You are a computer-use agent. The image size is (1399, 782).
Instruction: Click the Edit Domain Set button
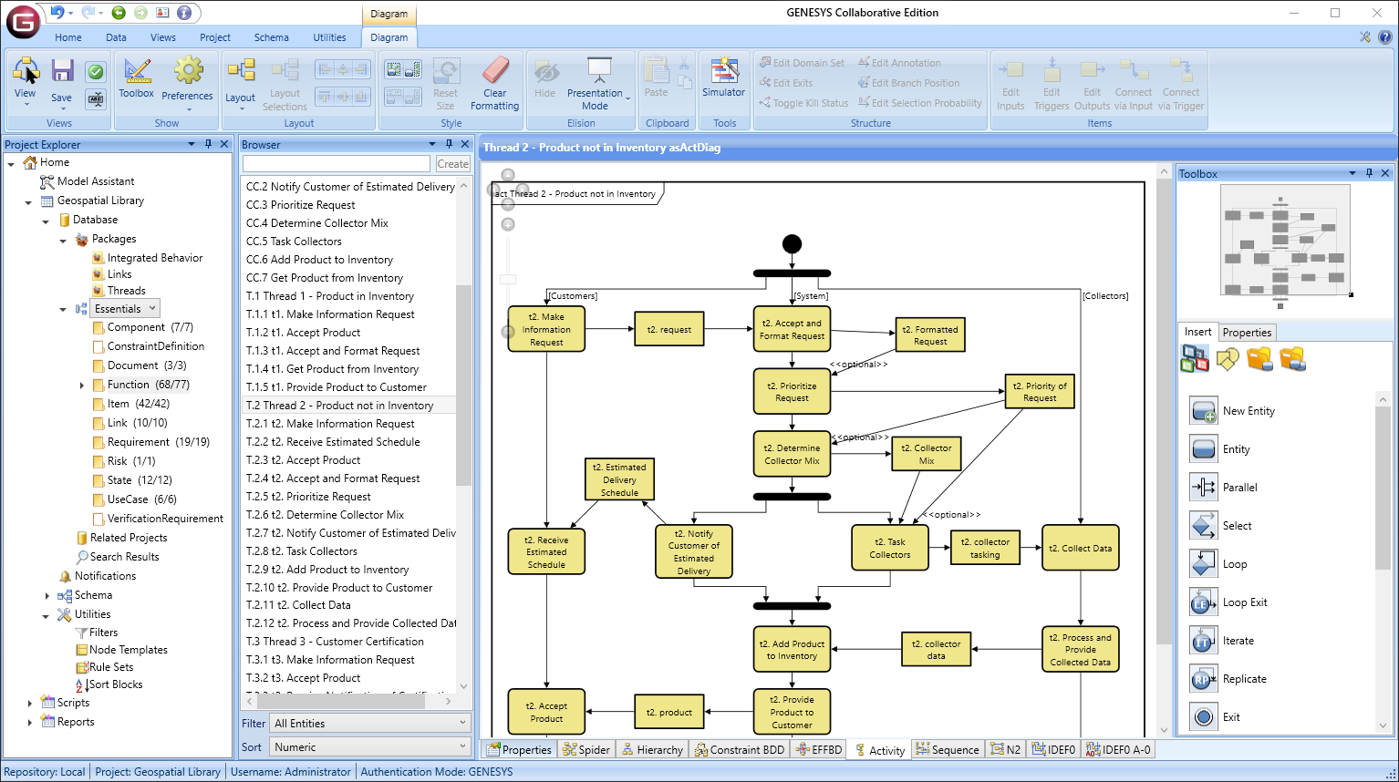click(803, 62)
